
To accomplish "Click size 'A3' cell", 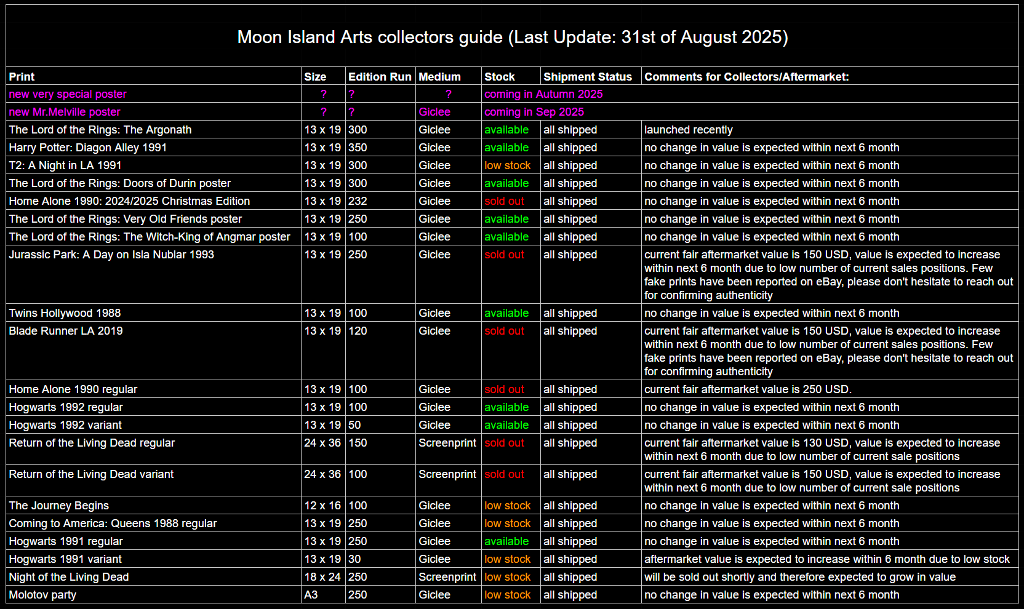I will tap(311, 595).
